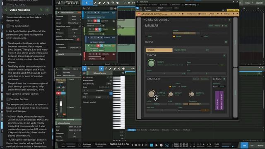Adjust the Synth Delay slider

202,65
